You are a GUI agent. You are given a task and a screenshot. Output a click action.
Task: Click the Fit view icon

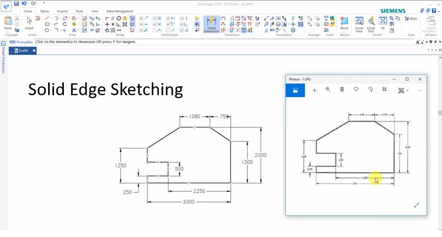(383, 23)
